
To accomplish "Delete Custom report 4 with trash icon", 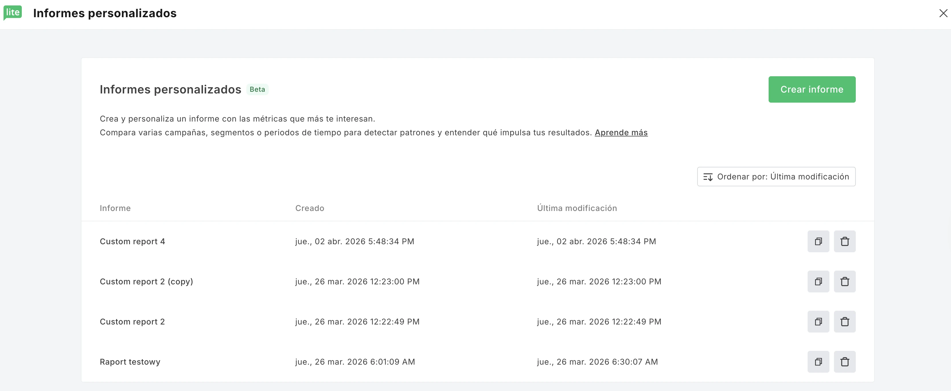I will [844, 241].
